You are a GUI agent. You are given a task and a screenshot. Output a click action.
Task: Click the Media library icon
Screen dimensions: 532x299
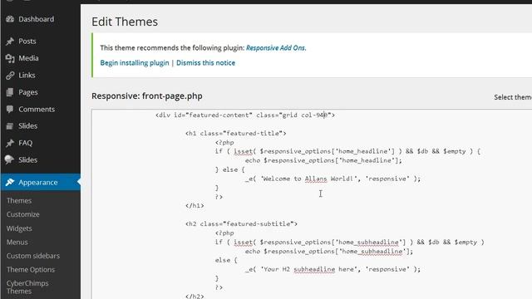point(10,58)
